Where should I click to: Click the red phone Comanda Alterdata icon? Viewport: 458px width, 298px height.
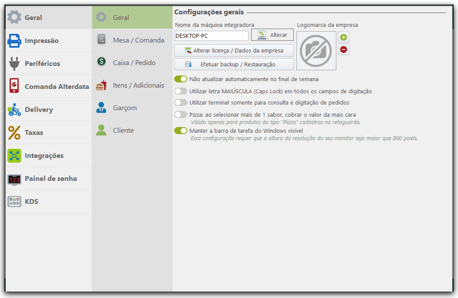14,86
